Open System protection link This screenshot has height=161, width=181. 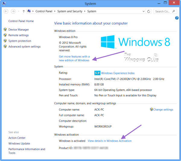coord(20,41)
